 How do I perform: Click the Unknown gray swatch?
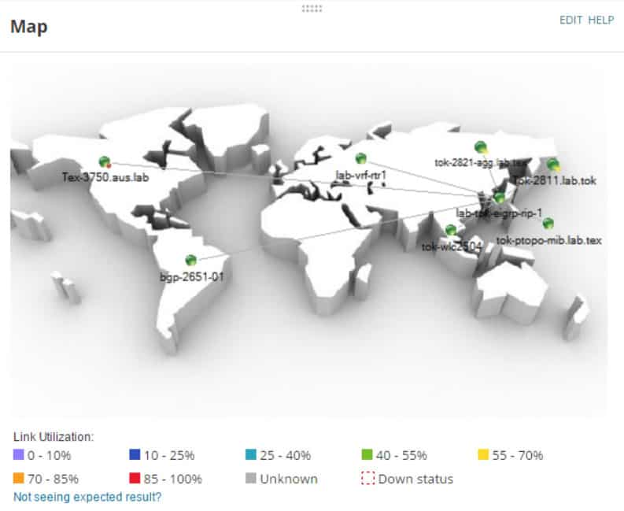click(251, 478)
